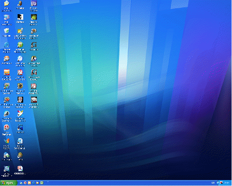This screenshot has width=232, height=186.
Task: Expand the Quick Launch chevron arrow
Action: point(48,182)
